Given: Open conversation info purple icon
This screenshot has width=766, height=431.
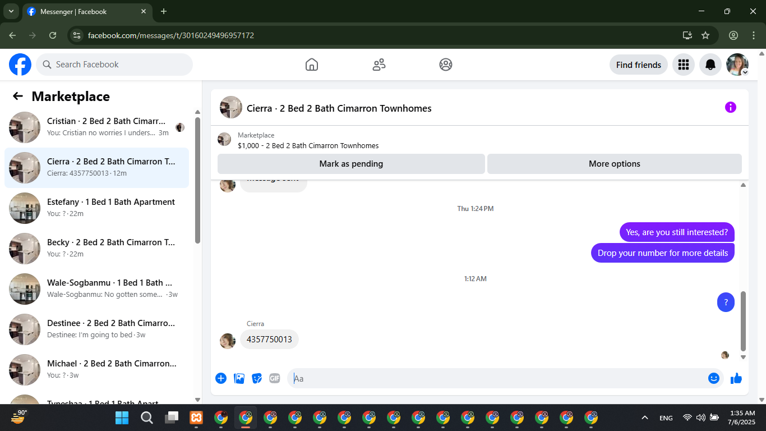Looking at the screenshot, I should coord(730,107).
